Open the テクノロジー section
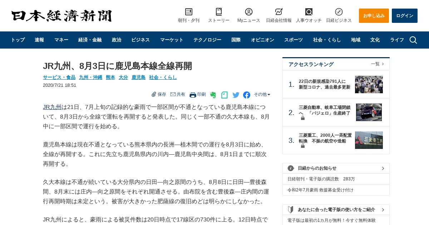 point(207,40)
